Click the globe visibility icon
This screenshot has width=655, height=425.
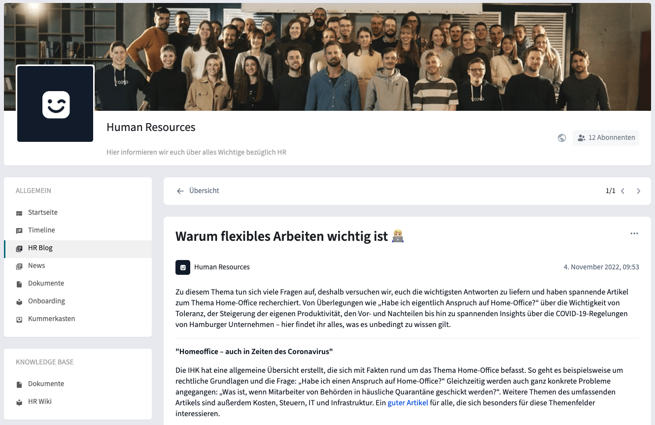[x=562, y=138]
